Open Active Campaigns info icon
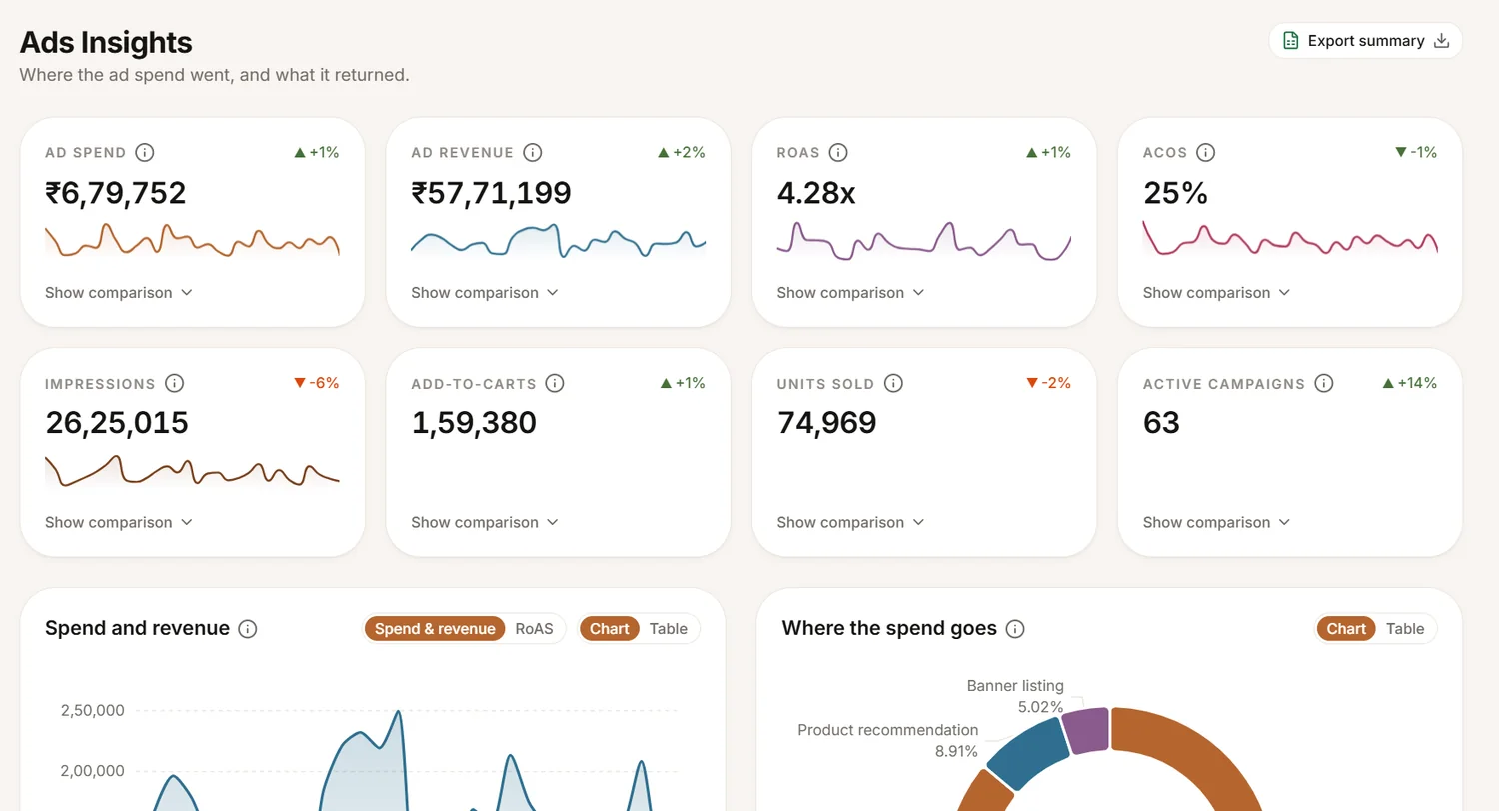This screenshot has height=811, width=1499. (x=1324, y=384)
